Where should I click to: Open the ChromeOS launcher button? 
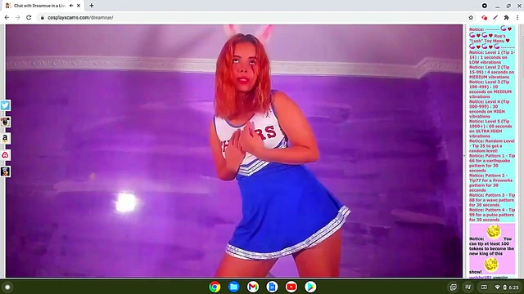(x=7, y=287)
